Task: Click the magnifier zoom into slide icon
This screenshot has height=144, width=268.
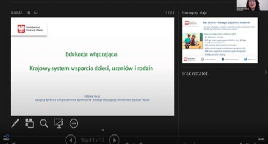Action: pos(44,123)
